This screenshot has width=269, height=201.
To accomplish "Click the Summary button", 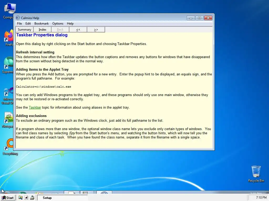I will [x=24, y=30].
